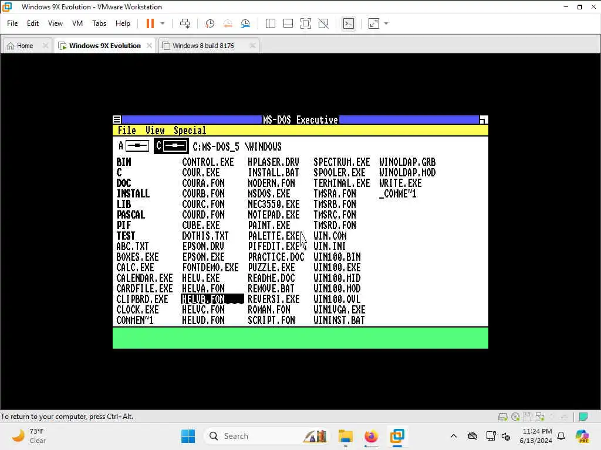Select CLOCK.EXE file
The height and width of the screenshot is (450, 601).
[137, 309]
